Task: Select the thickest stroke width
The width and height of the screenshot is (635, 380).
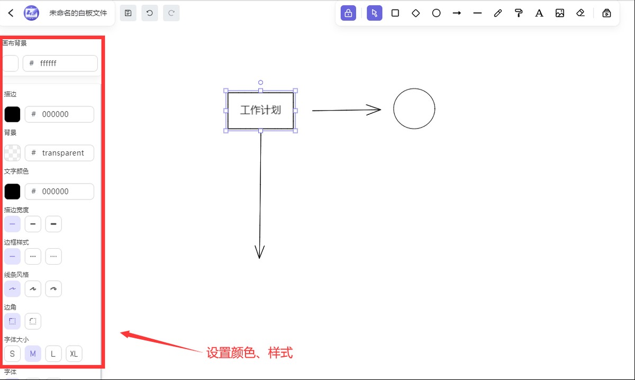Action: click(53, 224)
